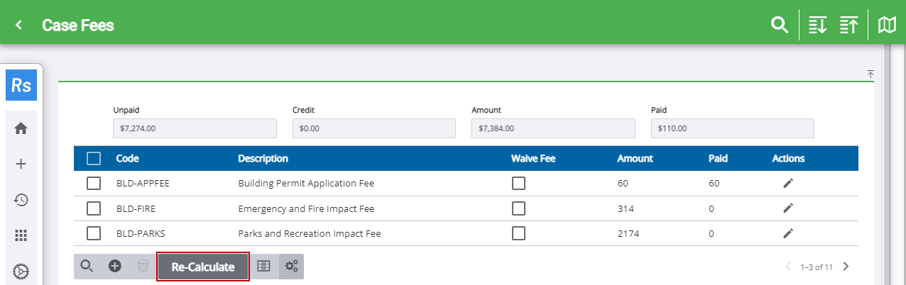
Task: Click the add fee plus icon below the table
Action: pos(114,266)
